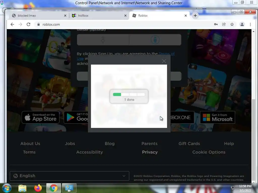This screenshot has width=258, height=193.
Task: Close the trollbox tab
Action: click(x=125, y=16)
